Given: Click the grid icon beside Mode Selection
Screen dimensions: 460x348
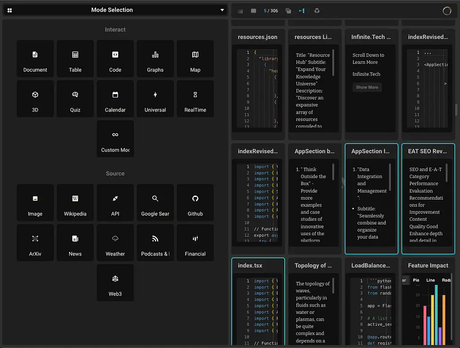Looking at the screenshot, I should click(x=10, y=10).
